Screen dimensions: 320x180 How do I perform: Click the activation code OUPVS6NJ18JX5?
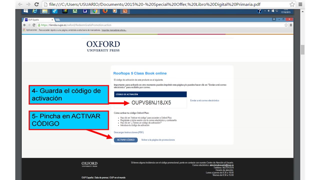151,103
